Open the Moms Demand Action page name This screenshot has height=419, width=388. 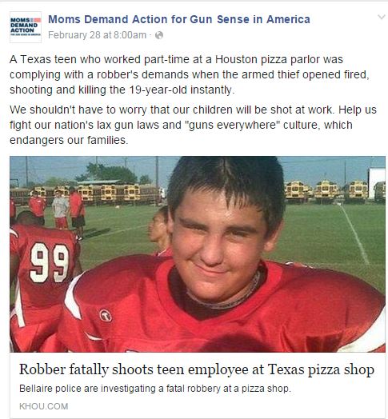point(179,19)
